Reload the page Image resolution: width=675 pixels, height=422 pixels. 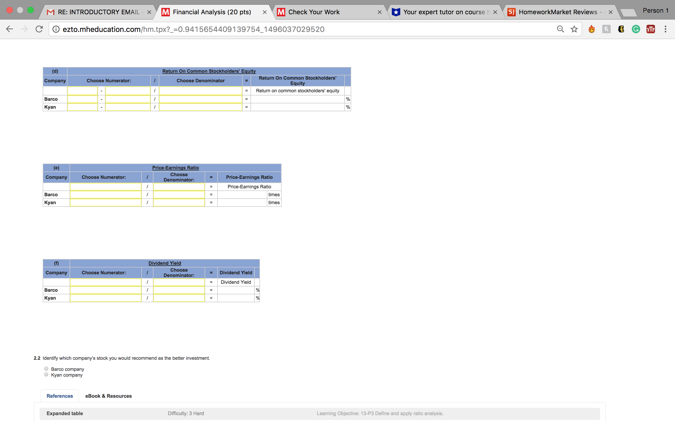pos(39,29)
